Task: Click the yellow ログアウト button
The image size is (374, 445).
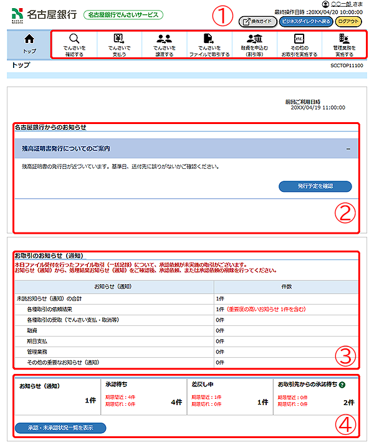Action: coord(348,21)
